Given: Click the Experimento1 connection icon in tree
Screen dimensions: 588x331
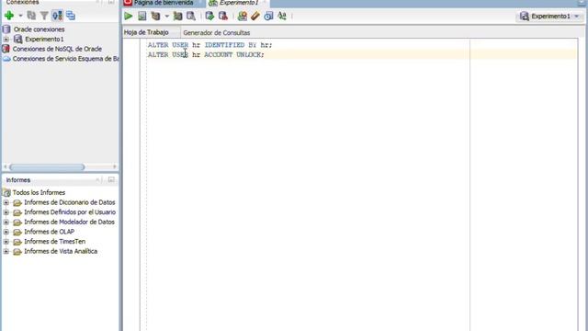Looking at the screenshot, I should [x=17, y=39].
